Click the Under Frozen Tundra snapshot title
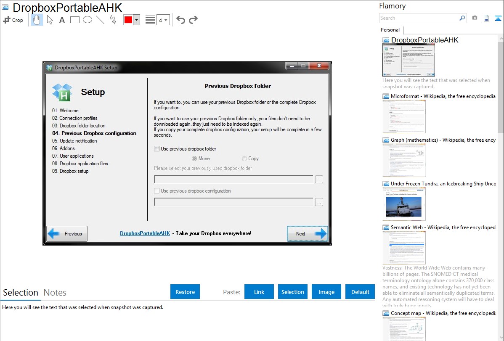 (x=443, y=183)
